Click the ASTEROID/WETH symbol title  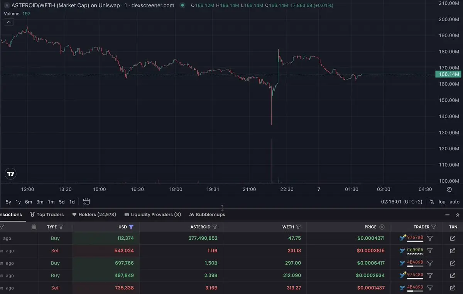[93, 5]
